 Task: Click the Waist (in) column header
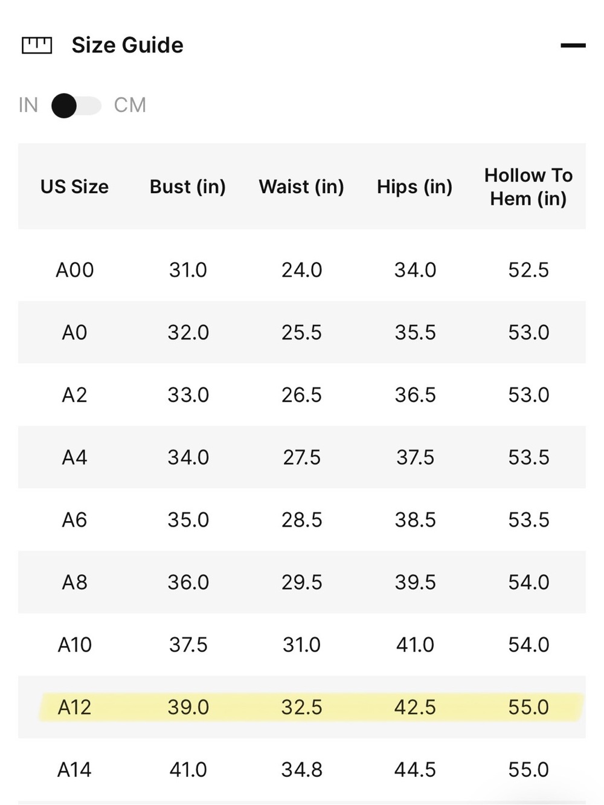tap(301, 187)
